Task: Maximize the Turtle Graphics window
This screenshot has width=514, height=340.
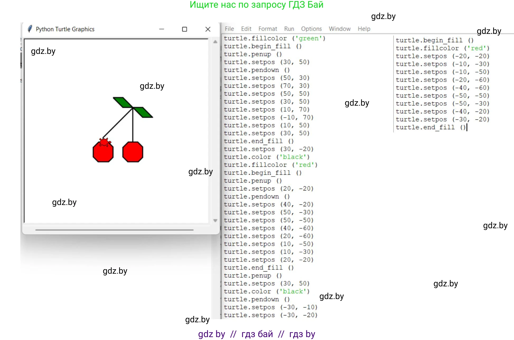Action: 185,29
